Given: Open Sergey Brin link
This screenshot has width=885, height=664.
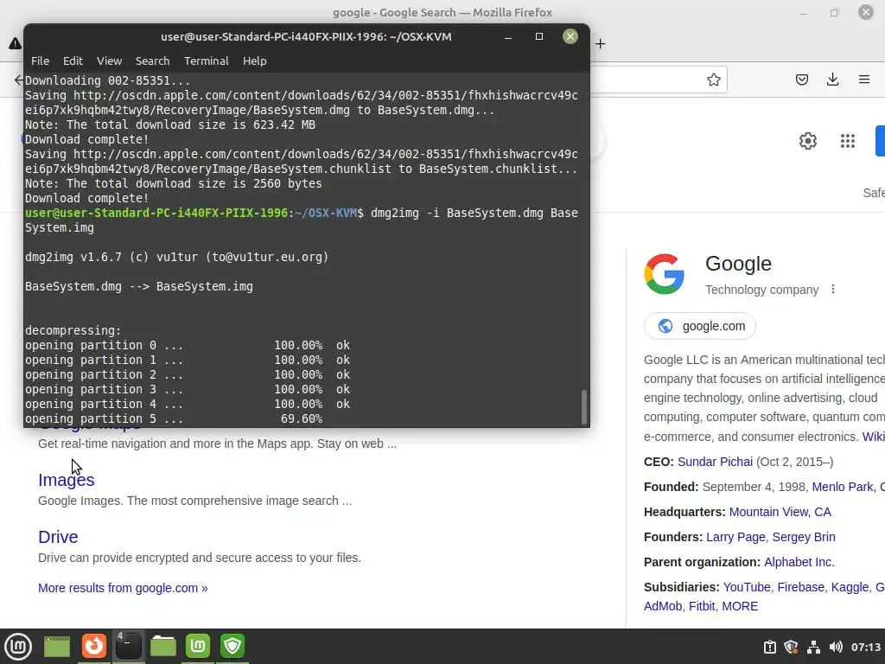Looking at the screenshot, I should click(804, 537).
